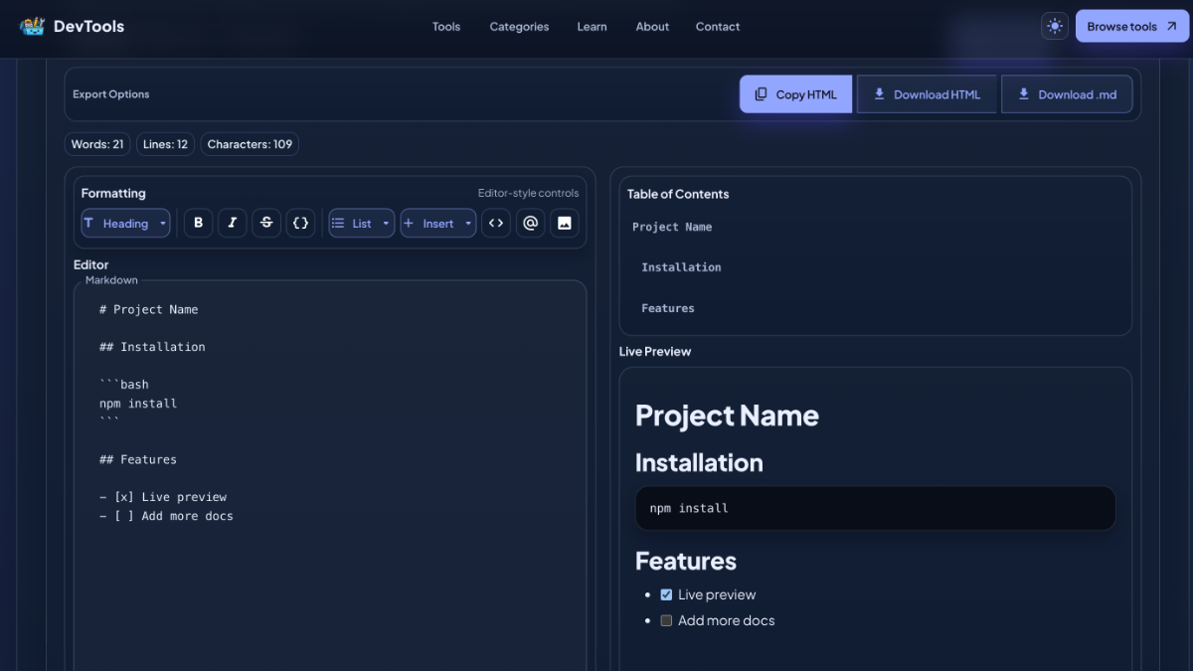Open the Categories nav item
Screen dimensions: 1193x671
coord(519,27)
